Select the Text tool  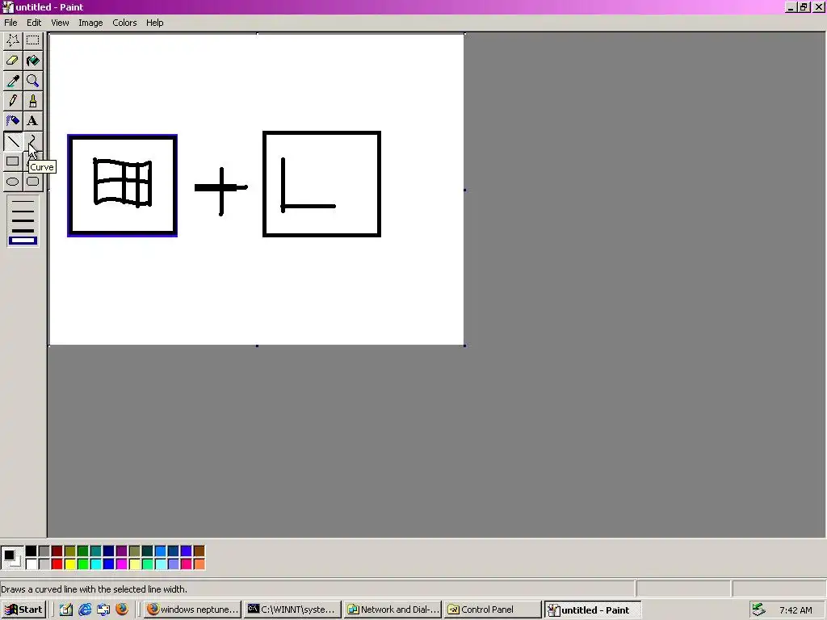[32, 121]
